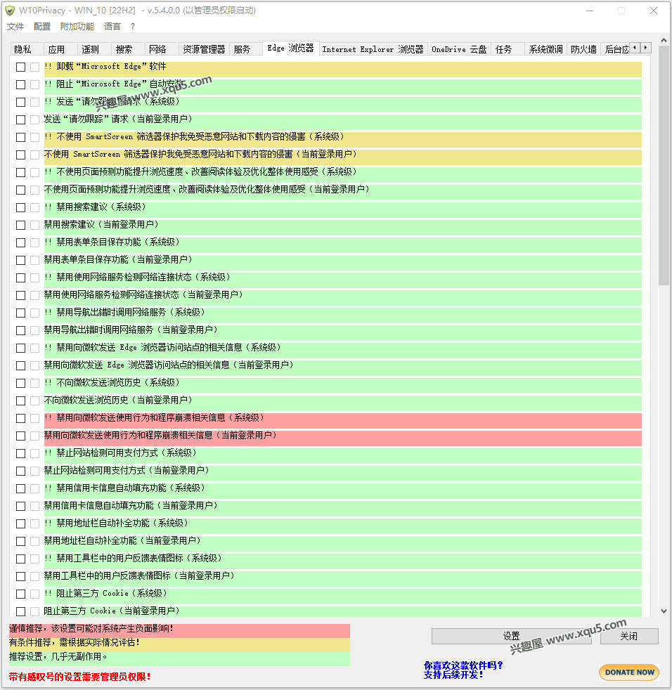Check 发送请勿跟踪请求（当前登录用户） checkbox
672x690 pixels.
(x=20, y=119)
